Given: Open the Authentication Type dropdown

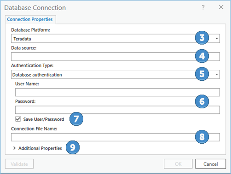Looking at the screenshot, I should [115, 74].
